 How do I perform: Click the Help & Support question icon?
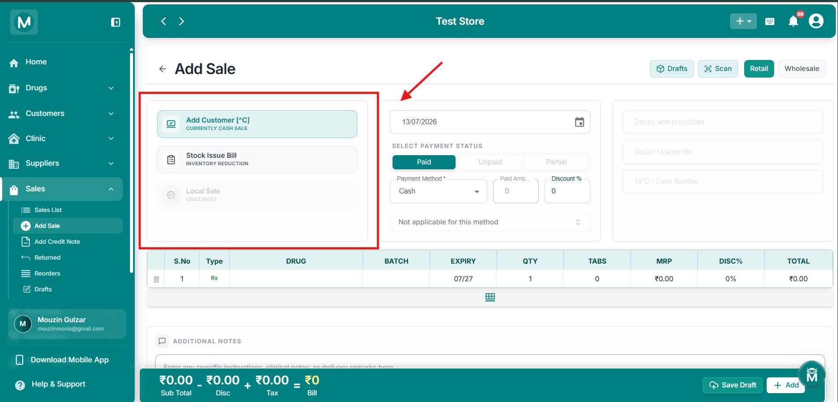tap(20, 385)
